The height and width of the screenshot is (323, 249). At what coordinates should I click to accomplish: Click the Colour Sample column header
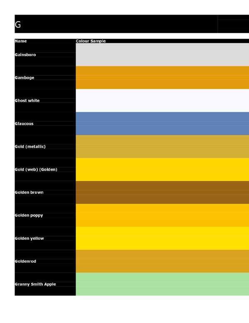tap(91, 41)
